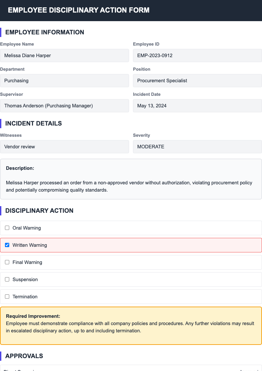Check the Suspension checkbox

(7, 279)
